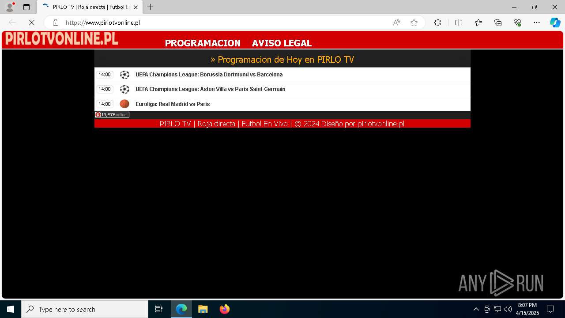Click the footer Roja directa copyright text

click(282, 124)
